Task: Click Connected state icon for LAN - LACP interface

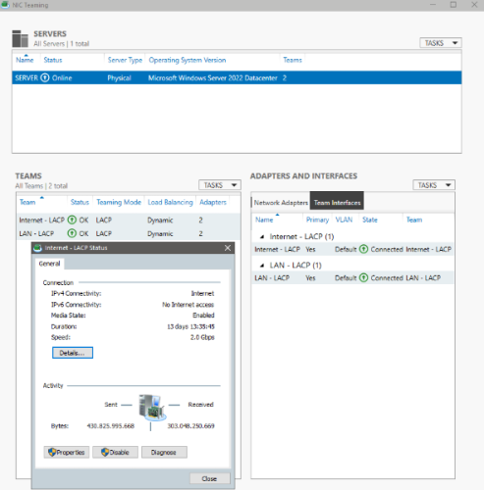Action: pos(363,277)
